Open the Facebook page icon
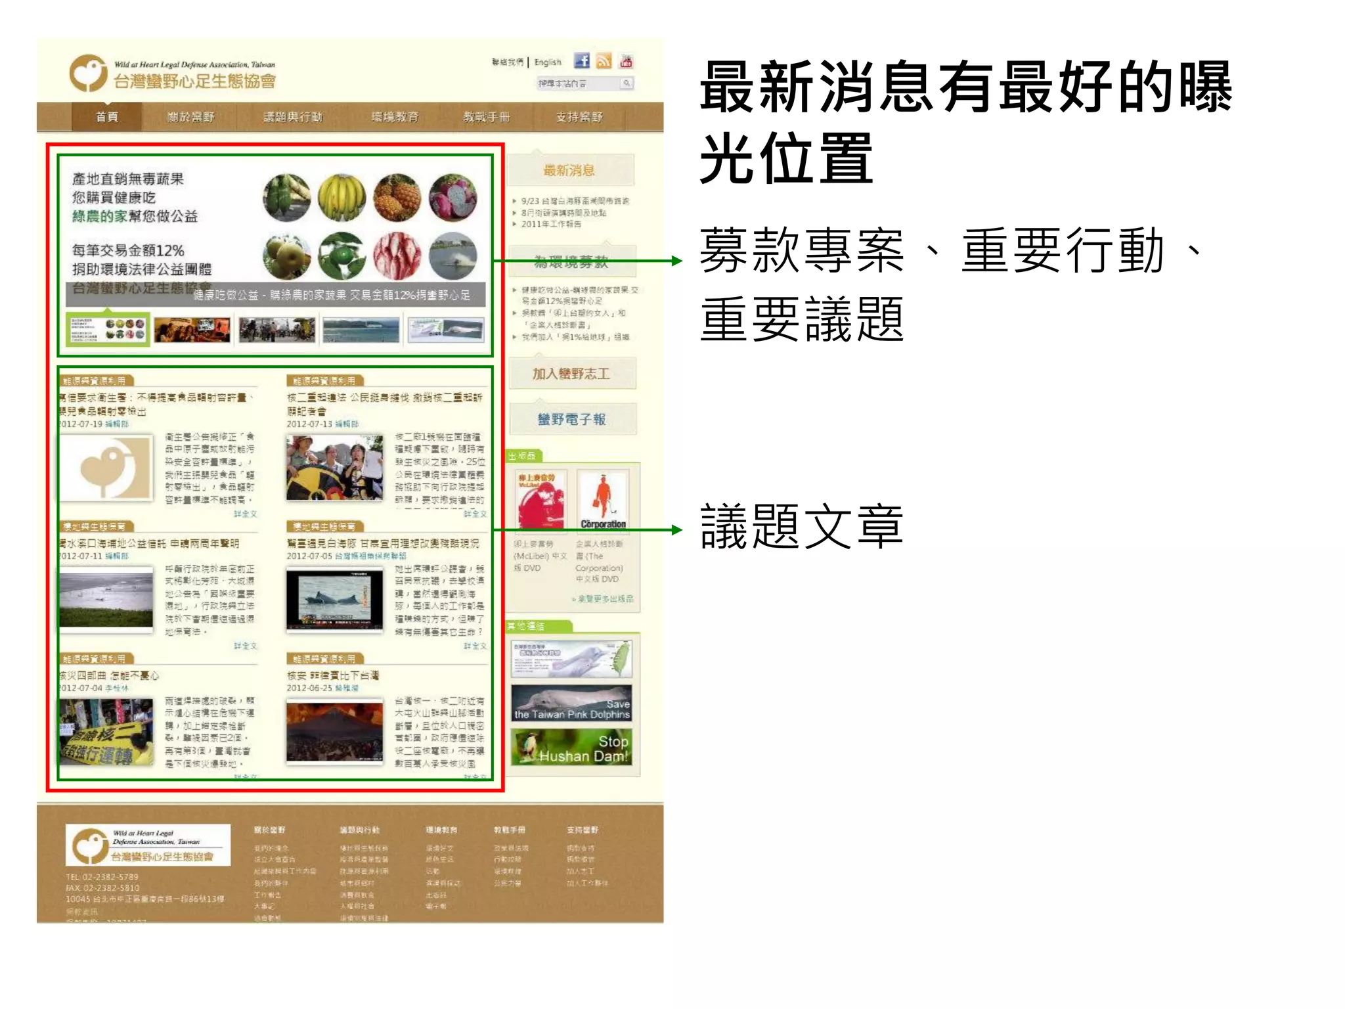Image resolution: width=1345 pixels, height=1009 pixels. (582, 60)
